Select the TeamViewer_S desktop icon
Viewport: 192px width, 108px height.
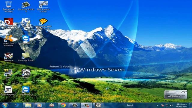pyautogui.click(x=26, y=40)
